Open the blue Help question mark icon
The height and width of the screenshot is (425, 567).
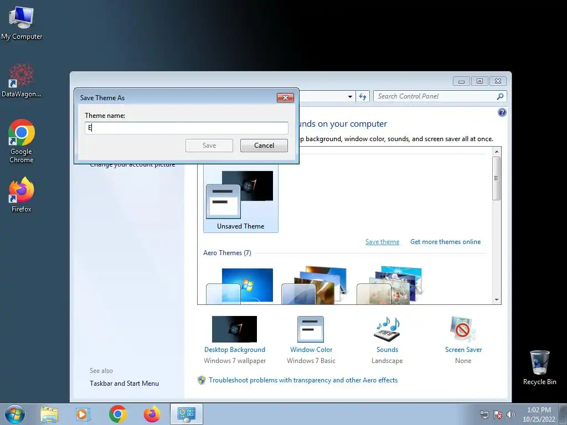tap(502, 112)
